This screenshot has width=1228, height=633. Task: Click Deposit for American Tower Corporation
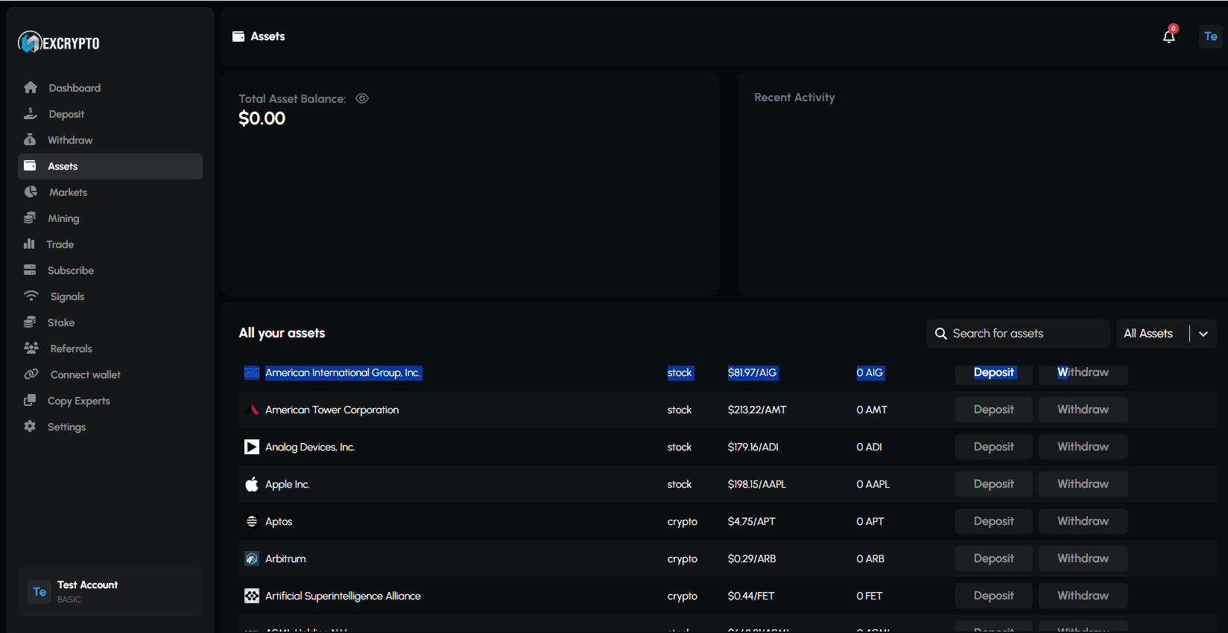pyautogui.click(x=994, y=410)
